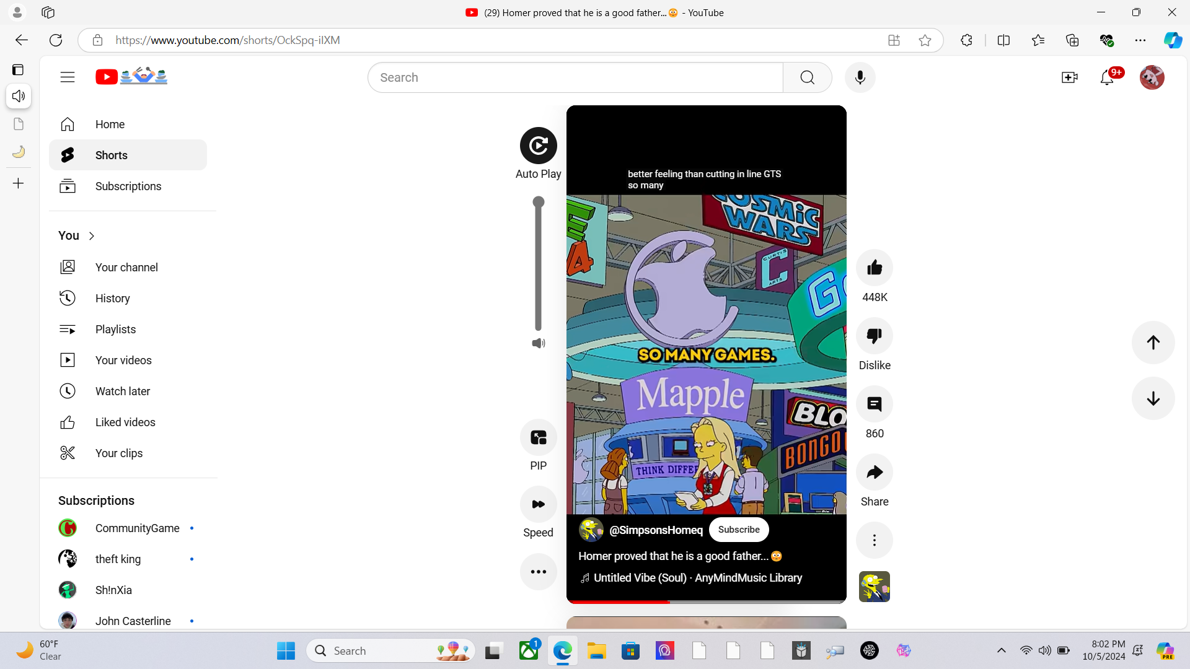
Task: Open the Create video icon
Action: pyautogui.click(x=1069, y=77)
